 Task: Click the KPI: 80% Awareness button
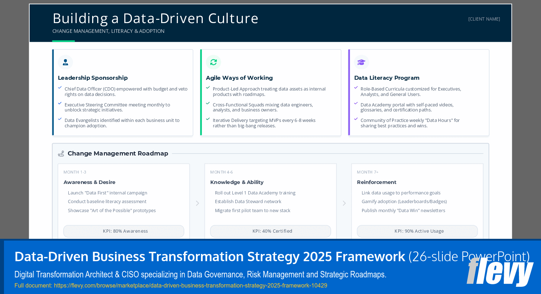coord(124,231)
